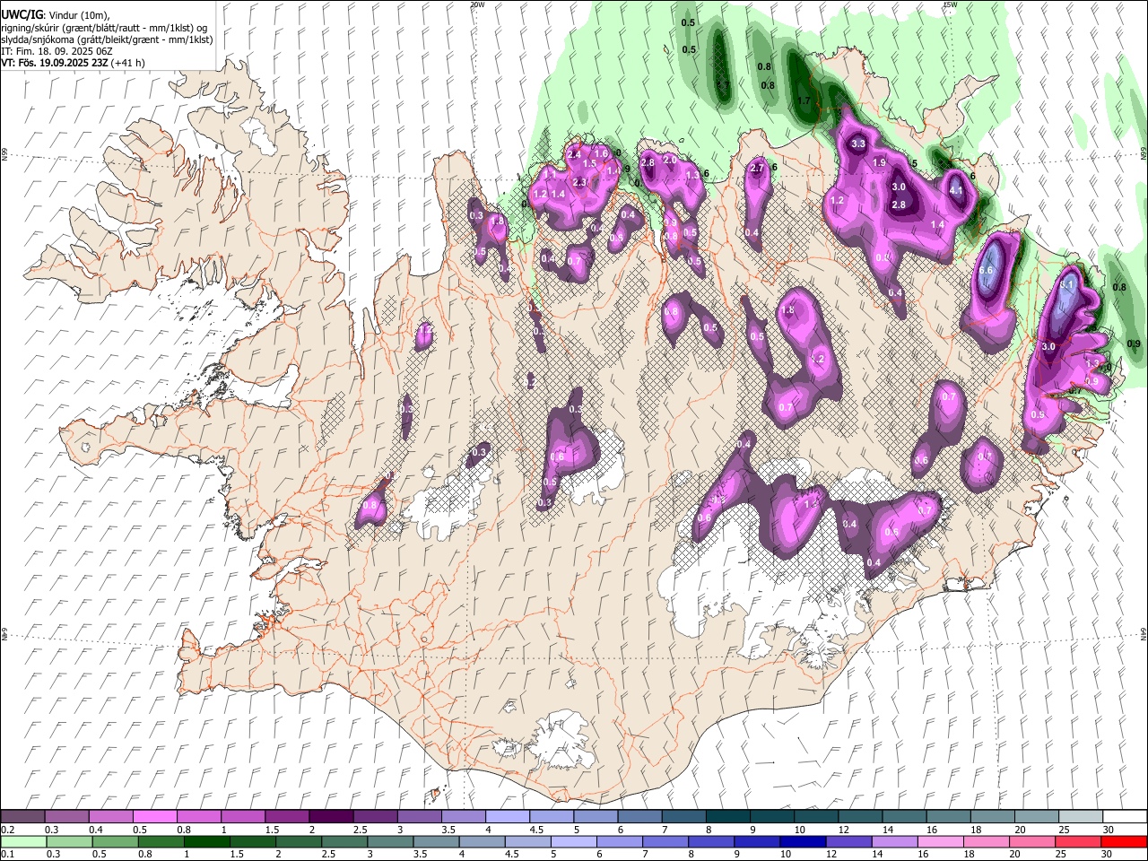
Task: Select the upper legend swatch from 6 to 7
Action: (639, 816)
